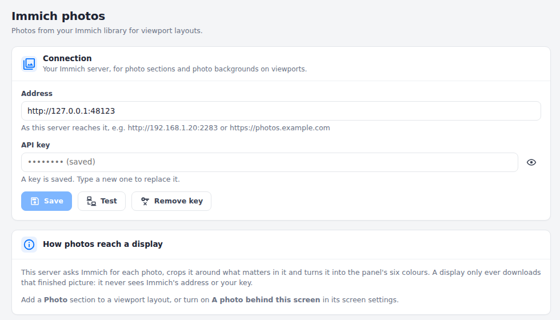
Task: Click the Connection section title
Action: point(67,58)
